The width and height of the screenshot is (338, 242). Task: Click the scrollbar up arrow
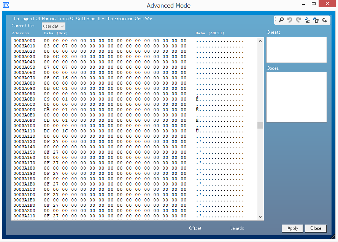tap(260, 41)
